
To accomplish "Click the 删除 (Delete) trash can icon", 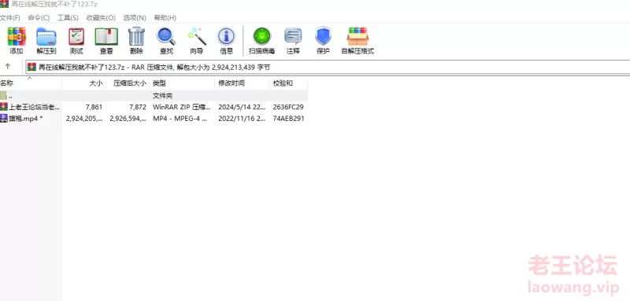I will coord(136,36).
